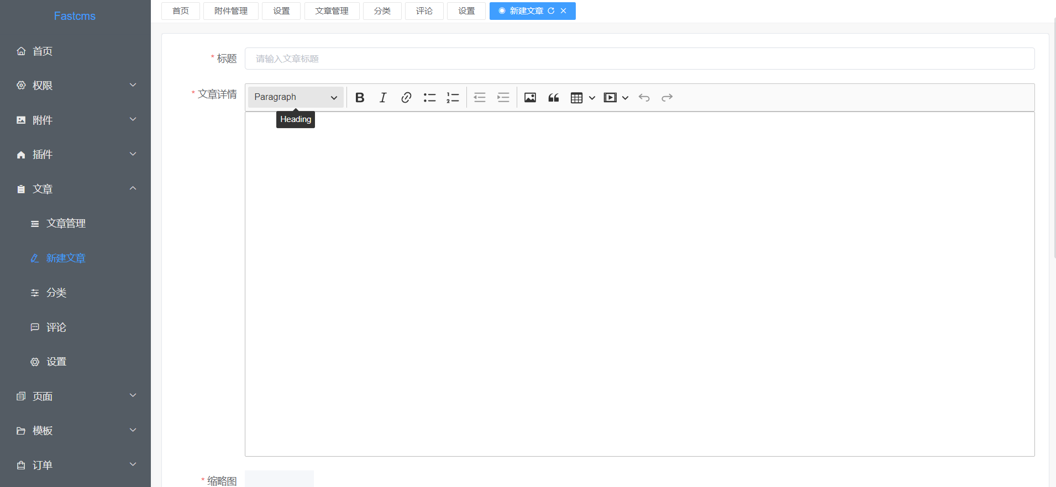The width and height of the screenshot is (1056, 487).
Task: Collapse the 文章 sidebar menu
Action: pyautogui.click(x=75, y=189)
